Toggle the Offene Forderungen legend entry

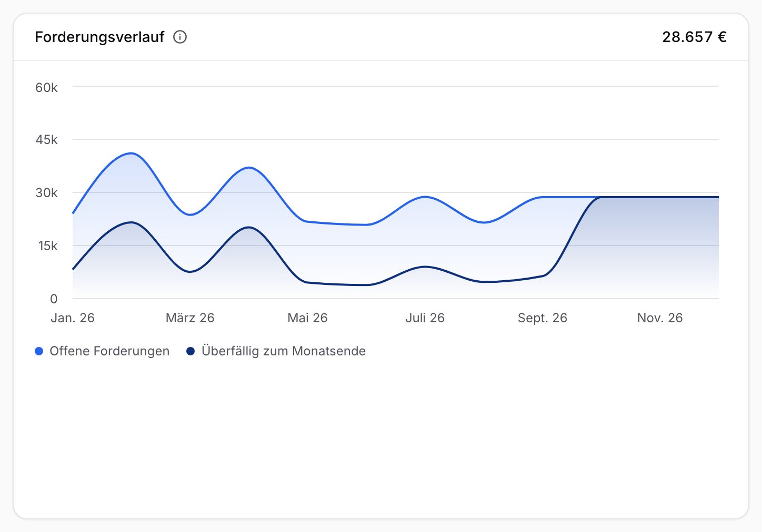[x=102, y=351]
